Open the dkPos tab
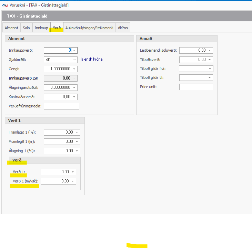The height and width of the screenshot is (252, 252). point(123,28)
